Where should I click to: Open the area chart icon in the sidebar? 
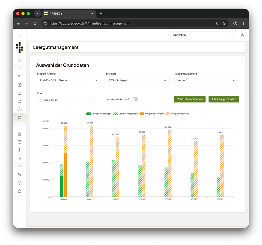[x=20, y=101]
